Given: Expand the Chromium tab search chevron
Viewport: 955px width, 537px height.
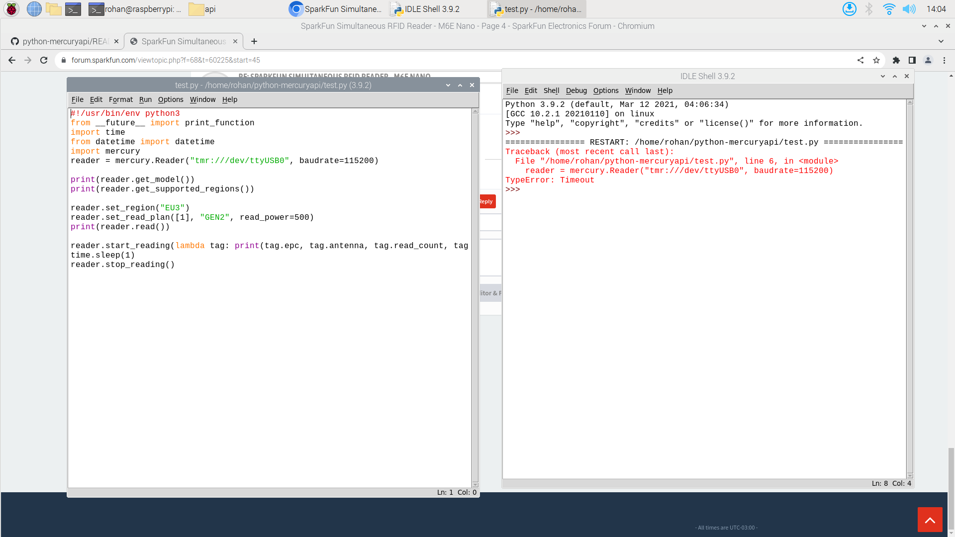Looking at the screenshot, I should click(x=941, y=41).
